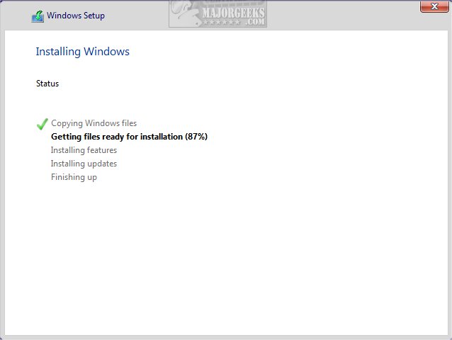Click the 'Installing Windows' heading

point(82,52)
